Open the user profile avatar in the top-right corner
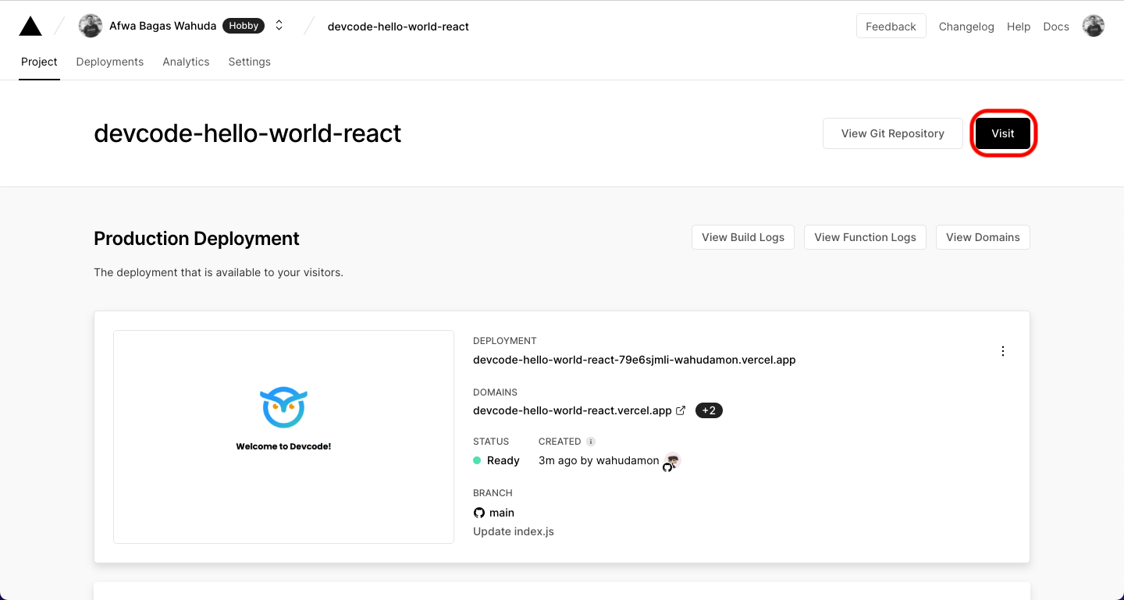1124x600 pixels. (1094, 26)
